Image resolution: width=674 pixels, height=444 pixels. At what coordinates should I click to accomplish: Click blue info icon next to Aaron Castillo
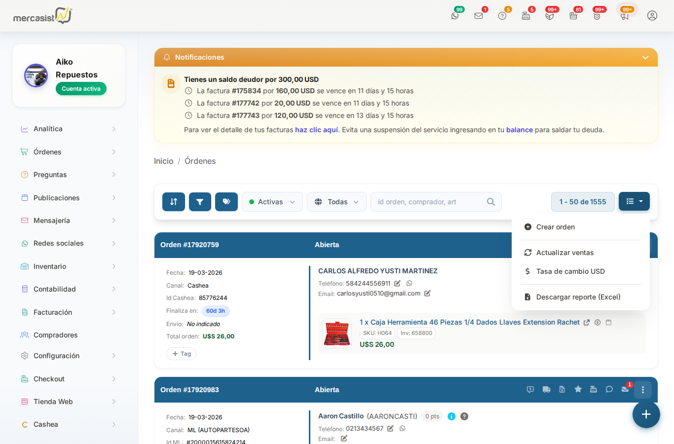[451, 416]
